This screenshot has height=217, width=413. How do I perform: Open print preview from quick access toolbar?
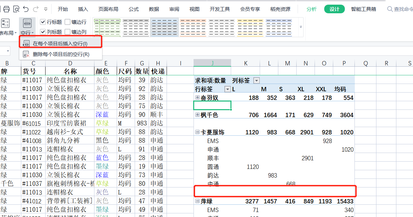point(16,9)
